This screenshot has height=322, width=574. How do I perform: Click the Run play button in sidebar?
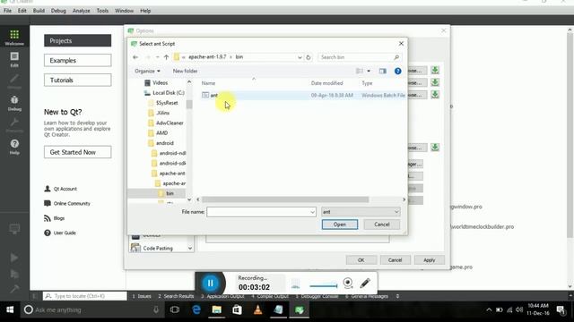[x=14, y=258]
